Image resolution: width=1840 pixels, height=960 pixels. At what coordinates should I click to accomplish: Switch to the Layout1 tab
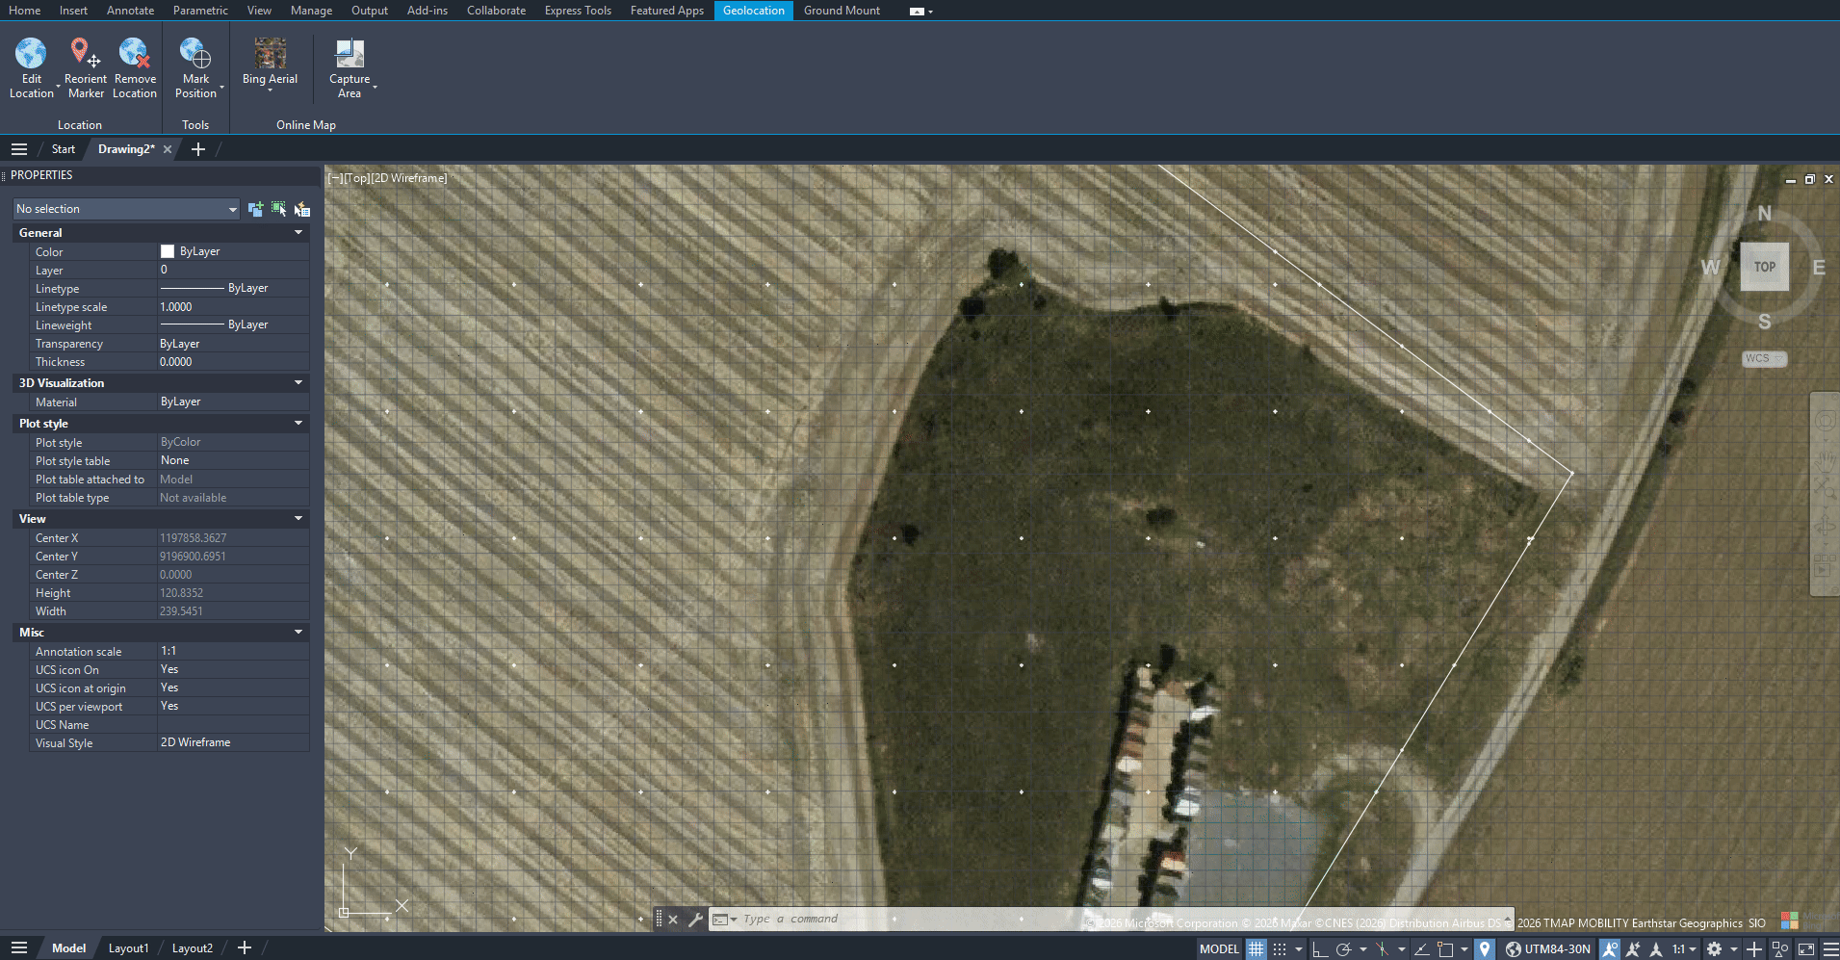click(x=128, y=948)
